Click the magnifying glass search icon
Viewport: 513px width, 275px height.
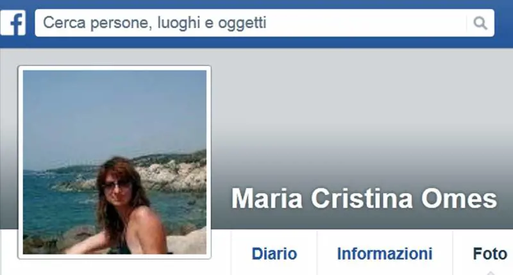(480, 23)
